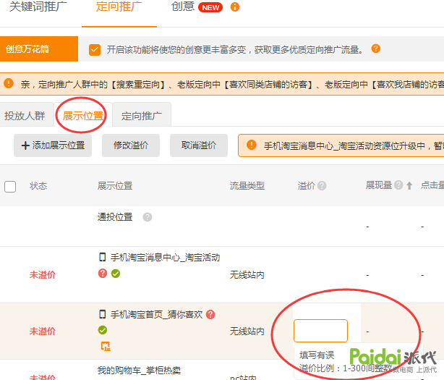Click 无线站内 in 猜你喜欢 row
This screenshot has height=380, width=444.
(x=247, y=332)
